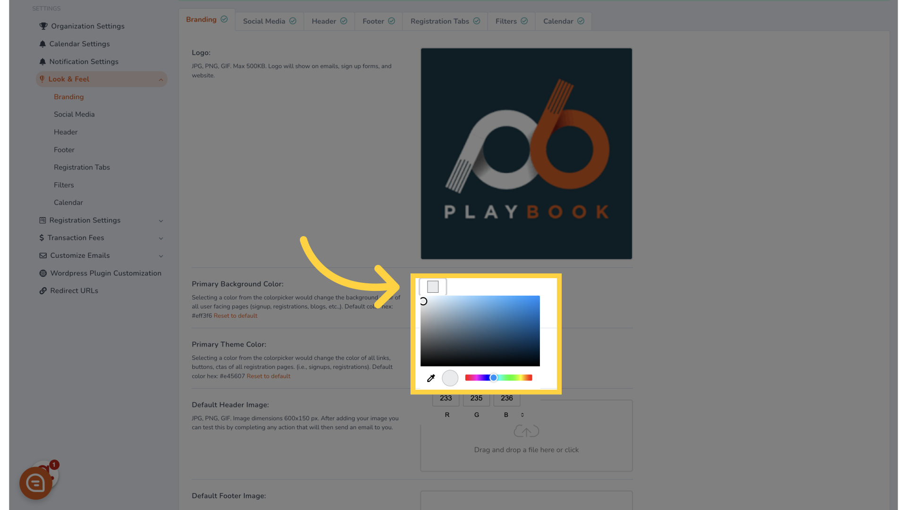
Task: Click the upload cloud icon
Action: (526, 431)
